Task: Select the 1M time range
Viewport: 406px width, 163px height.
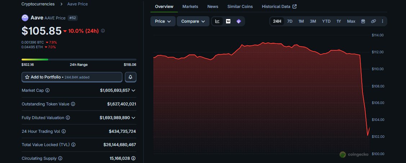Action: click(301, 21)
